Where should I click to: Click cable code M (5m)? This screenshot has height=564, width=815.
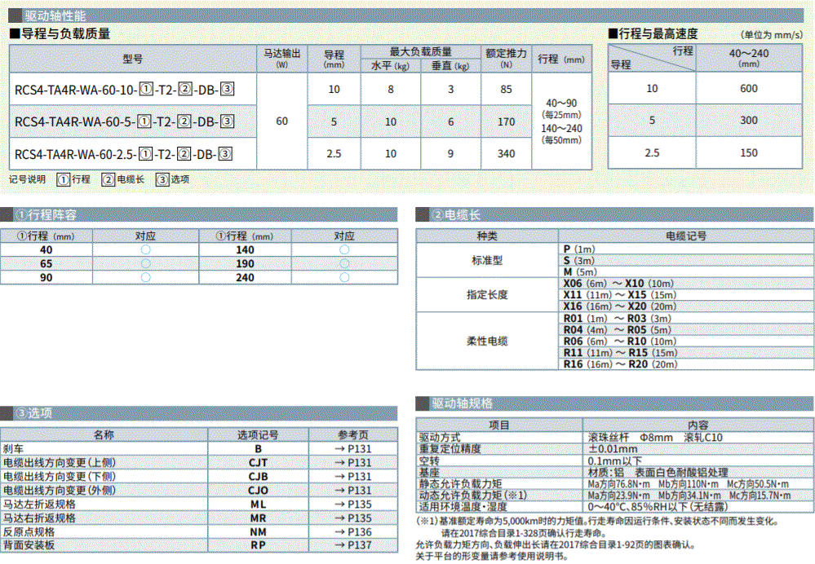580,272
